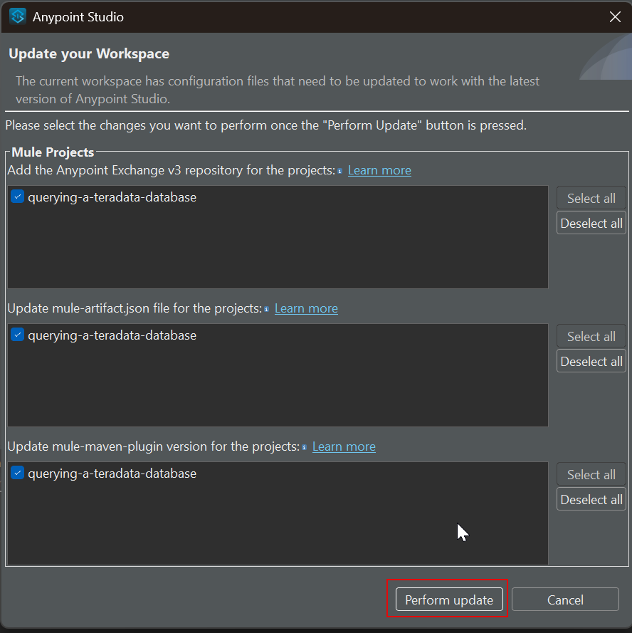The height and width of the screenshot is (633, 632).
Task: Click the Update your Workspace heading
Action: click(x=89, y=54)
